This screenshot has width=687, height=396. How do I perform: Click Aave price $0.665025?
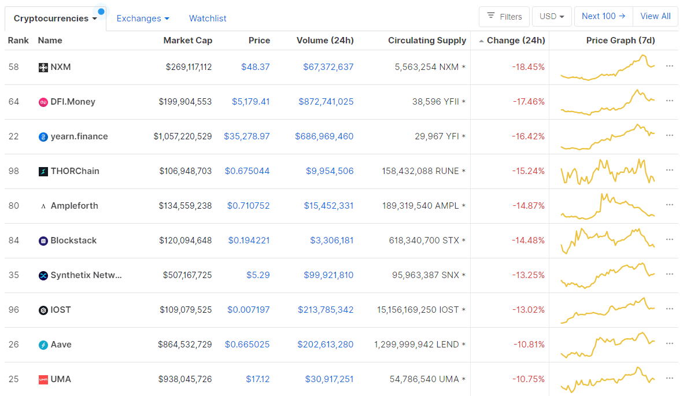(x=247, y=345)
